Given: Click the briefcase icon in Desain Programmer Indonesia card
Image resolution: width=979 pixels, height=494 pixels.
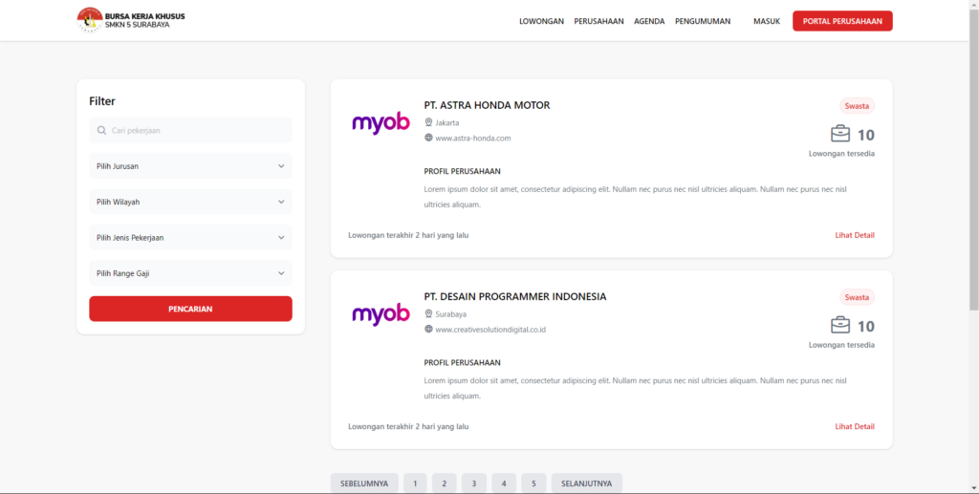Looking at the screenshot, I should (x=840, y=325).
